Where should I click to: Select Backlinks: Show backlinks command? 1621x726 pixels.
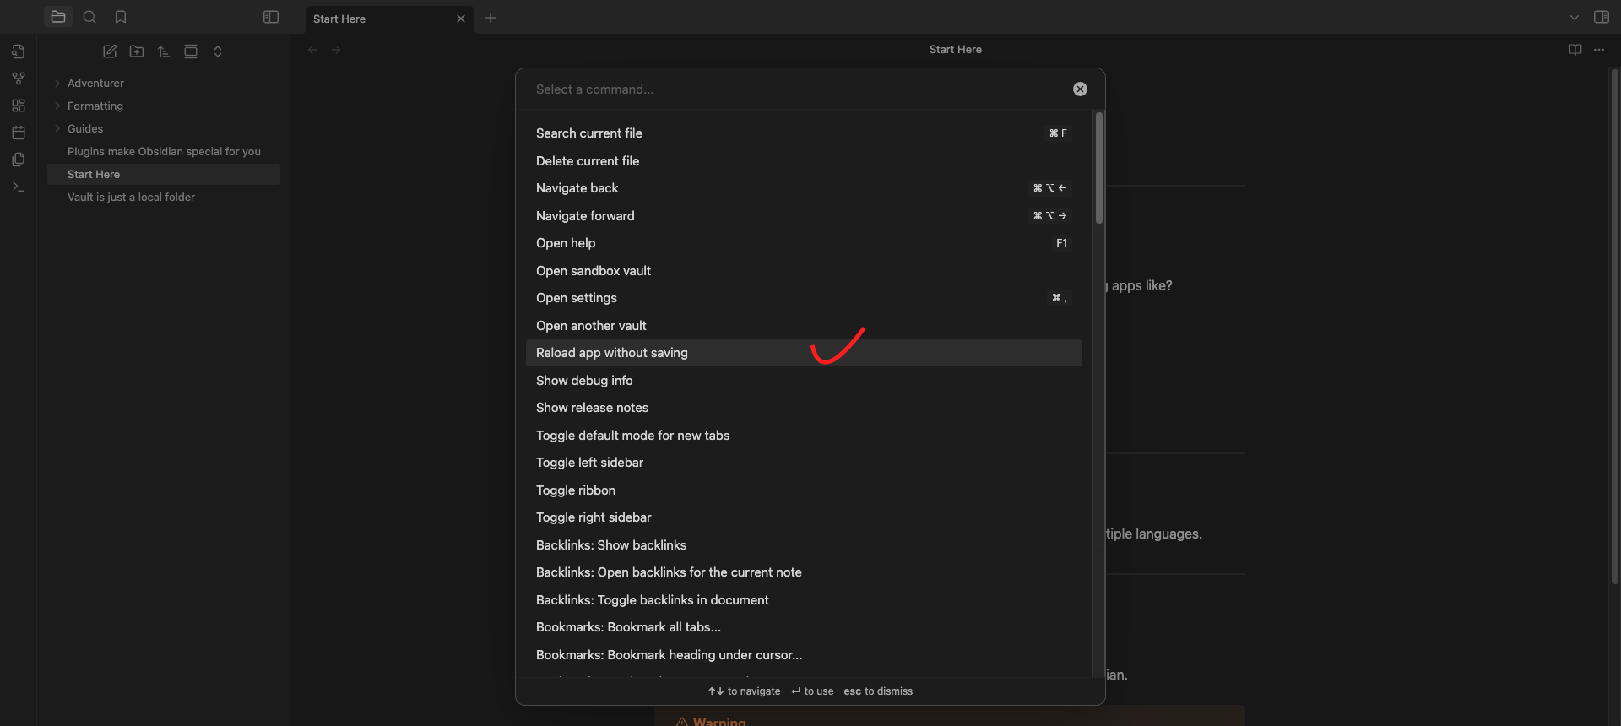804,545
